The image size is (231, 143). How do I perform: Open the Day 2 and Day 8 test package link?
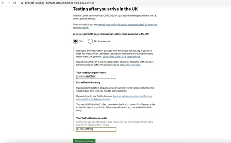click(x=122, y=57)
